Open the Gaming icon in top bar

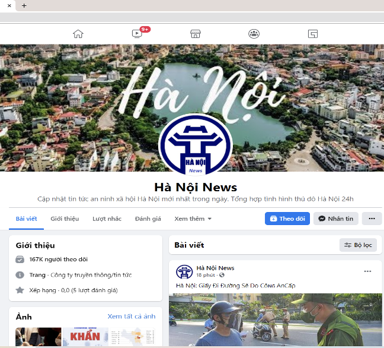(x=313, y=34)
